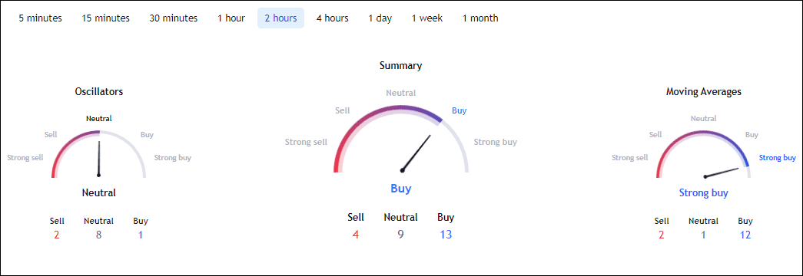Select the 1 week interval

click(427, 18)
